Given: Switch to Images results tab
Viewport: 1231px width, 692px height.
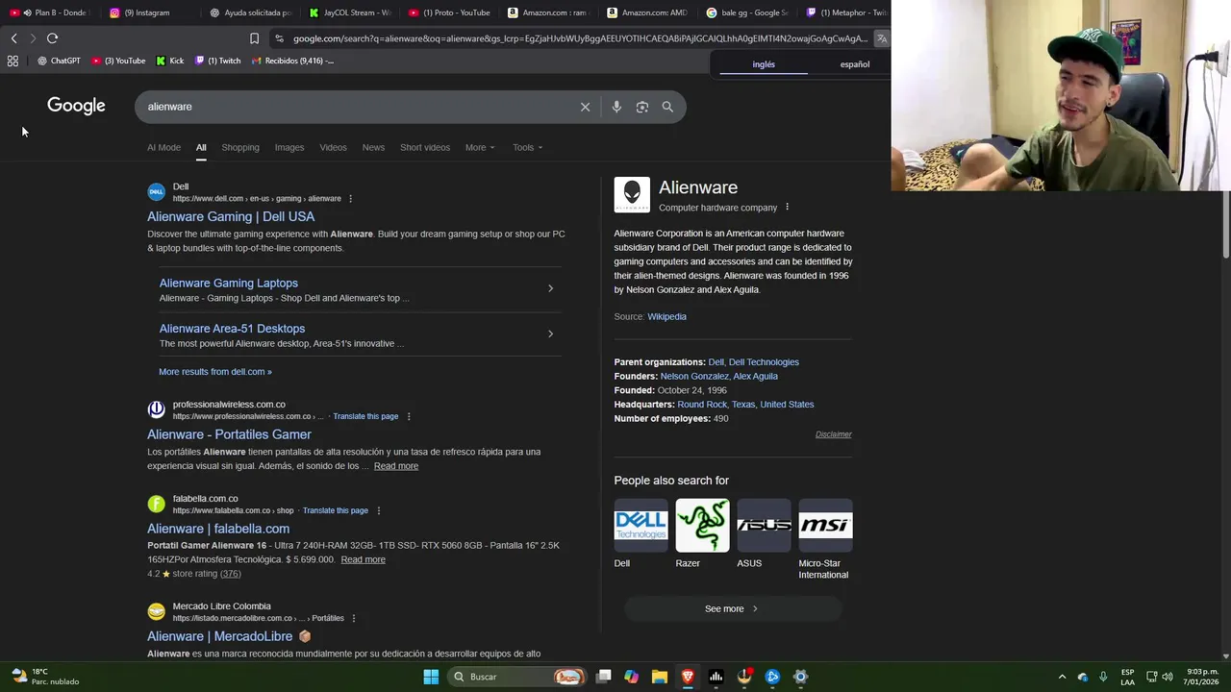Looking at the screenshot, I should [289, 147].
